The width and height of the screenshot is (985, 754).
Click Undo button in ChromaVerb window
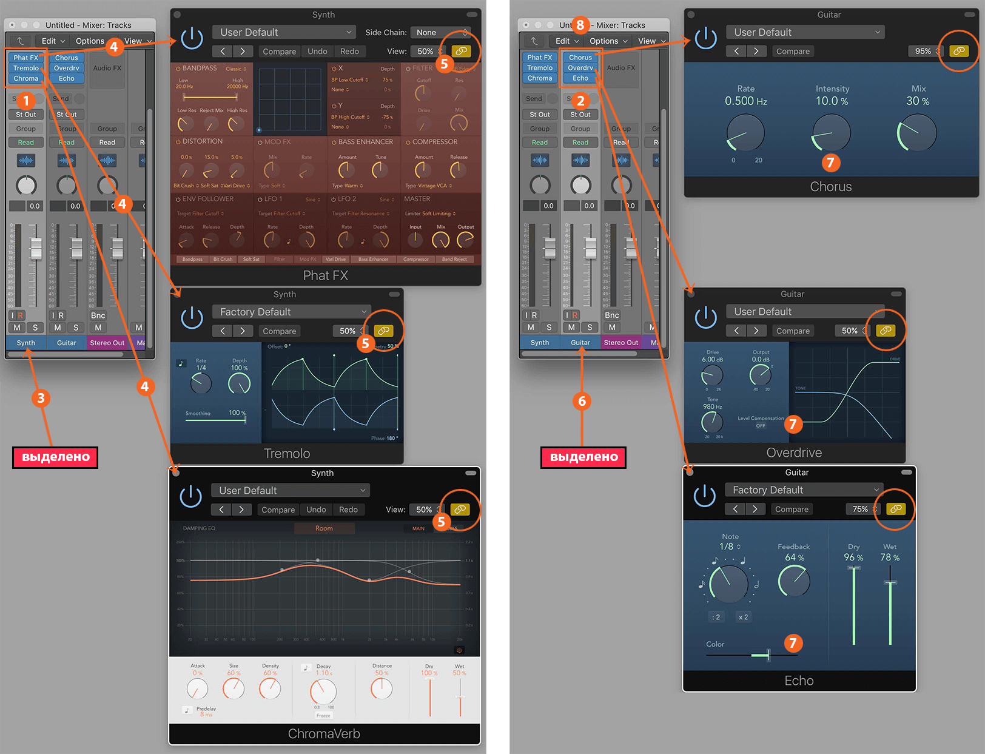coord(316,510)
